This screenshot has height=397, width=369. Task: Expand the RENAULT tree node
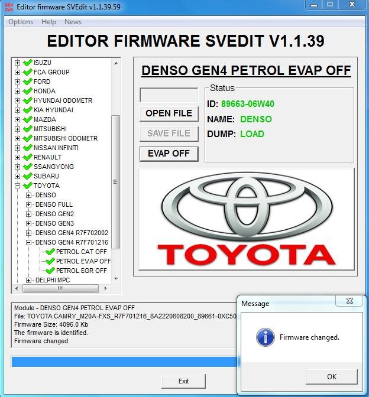pyautogui.click(x=17, y=157)
